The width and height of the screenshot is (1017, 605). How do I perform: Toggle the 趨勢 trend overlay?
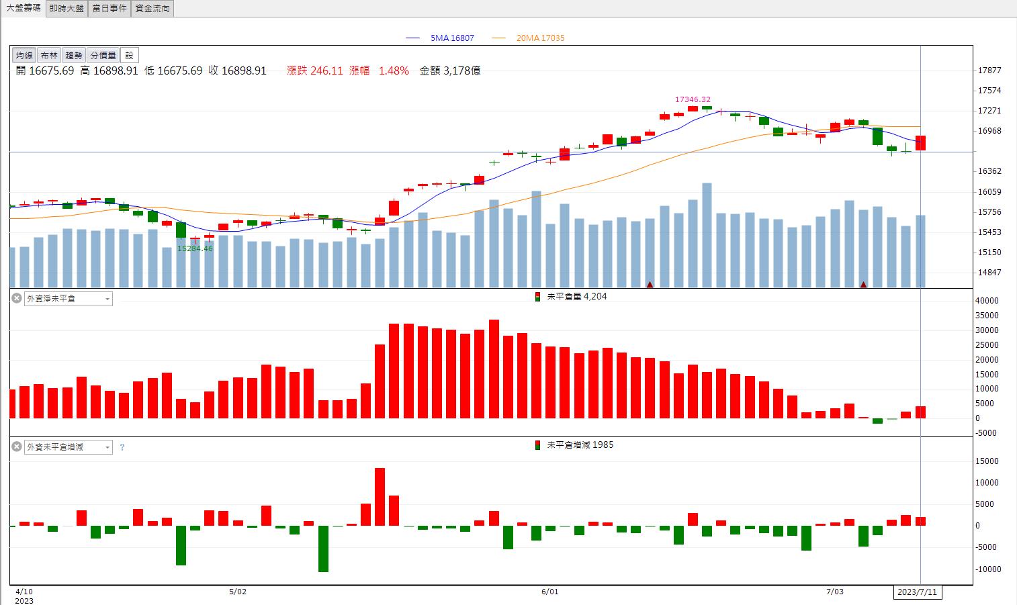click(74, 56)
